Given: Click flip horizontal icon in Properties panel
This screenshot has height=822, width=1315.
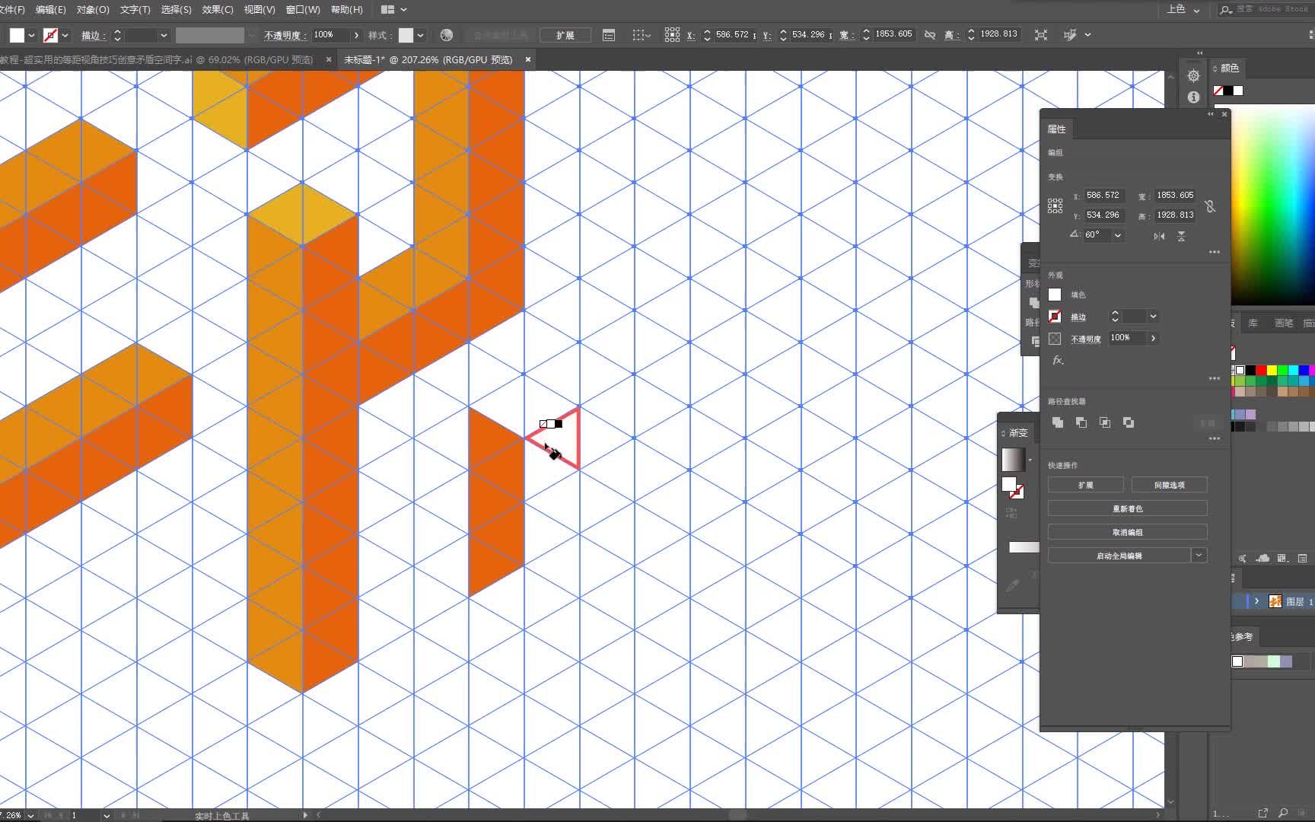Looking at the screenshot, I should coord(1159,236).
